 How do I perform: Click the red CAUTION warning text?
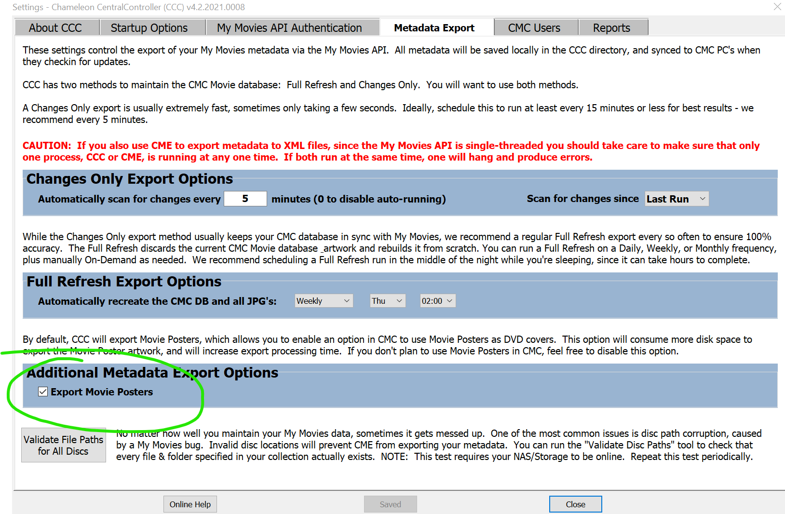coord(391,151)
